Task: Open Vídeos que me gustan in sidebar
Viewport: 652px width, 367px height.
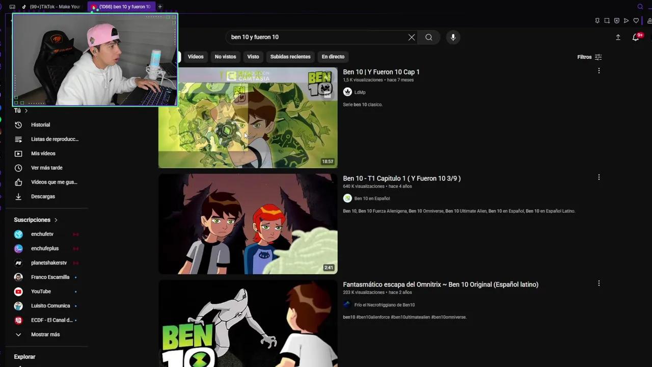Action: click(x=47, y=182)
